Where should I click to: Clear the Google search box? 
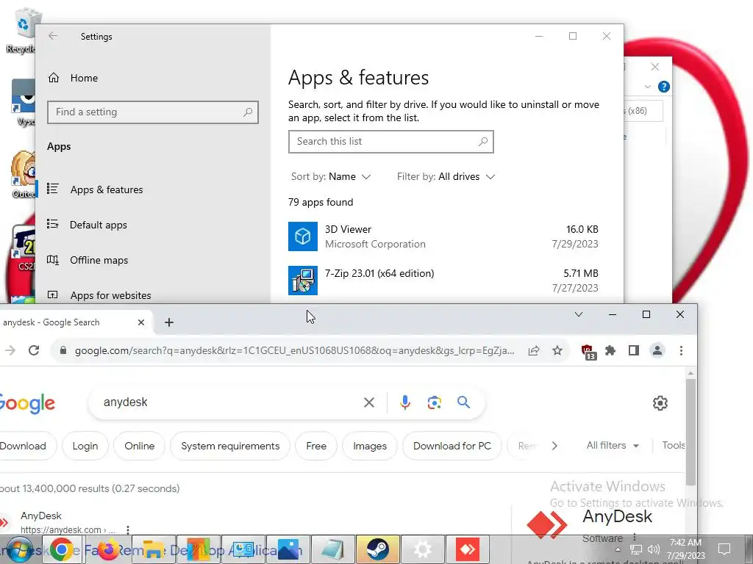click(369, 402)
